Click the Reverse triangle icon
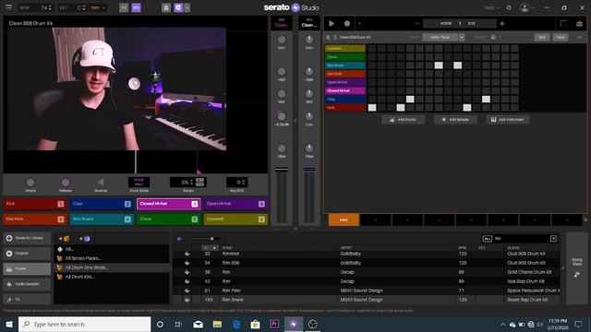 [x=101, y=183]
